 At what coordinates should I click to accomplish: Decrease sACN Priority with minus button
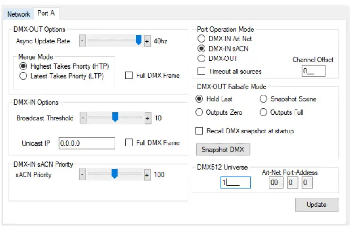click(82, 175)
